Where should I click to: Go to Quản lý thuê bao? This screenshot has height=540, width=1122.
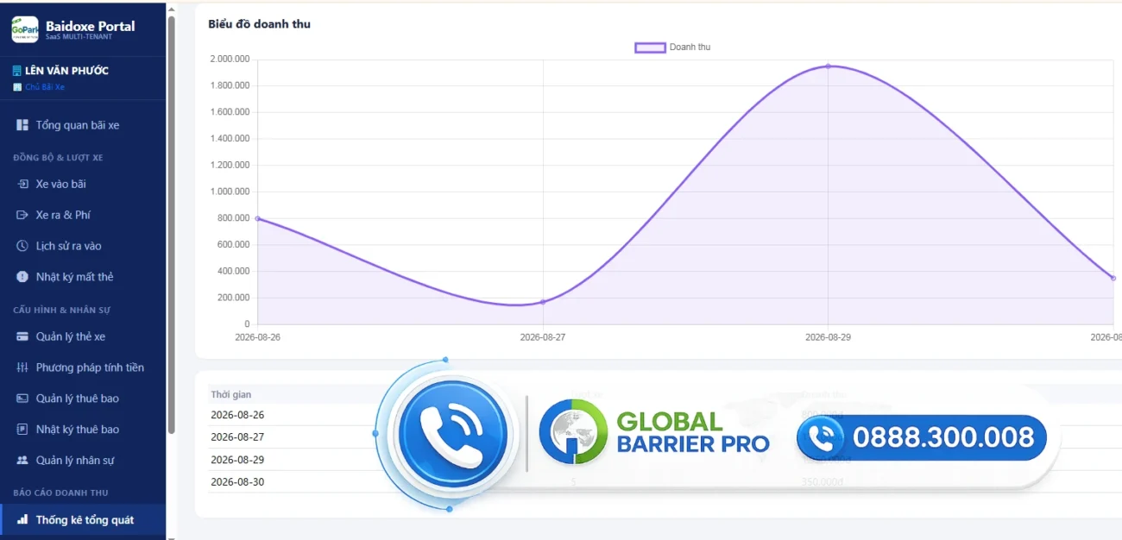(x=83, y=399)
